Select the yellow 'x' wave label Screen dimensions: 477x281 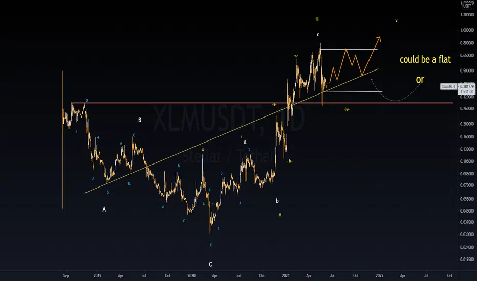coord(203,150)
